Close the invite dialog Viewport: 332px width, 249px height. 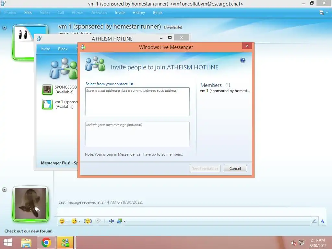point(247,46)
